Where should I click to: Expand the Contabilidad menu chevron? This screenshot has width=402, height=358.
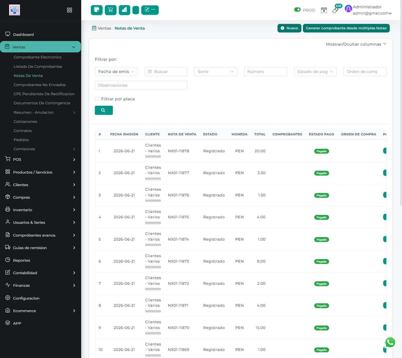(74, 273)
